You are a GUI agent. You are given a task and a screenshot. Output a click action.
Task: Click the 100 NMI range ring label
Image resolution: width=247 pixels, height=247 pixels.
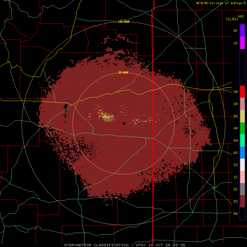pos(123,22)
